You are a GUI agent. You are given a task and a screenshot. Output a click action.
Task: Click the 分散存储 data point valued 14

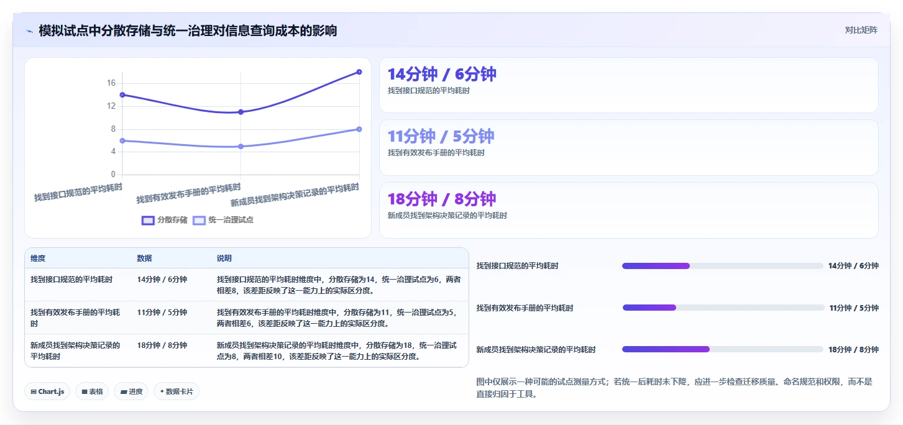[x=122, y=95]
